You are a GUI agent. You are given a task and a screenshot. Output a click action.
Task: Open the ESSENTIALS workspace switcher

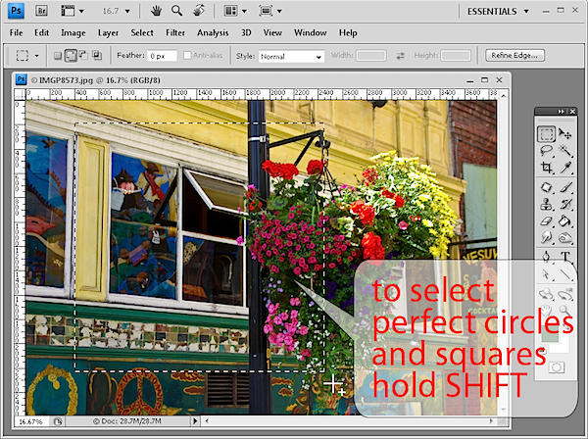[498, 11]
